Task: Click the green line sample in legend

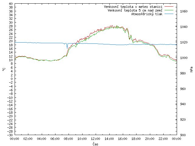Action: click(169, 10)
